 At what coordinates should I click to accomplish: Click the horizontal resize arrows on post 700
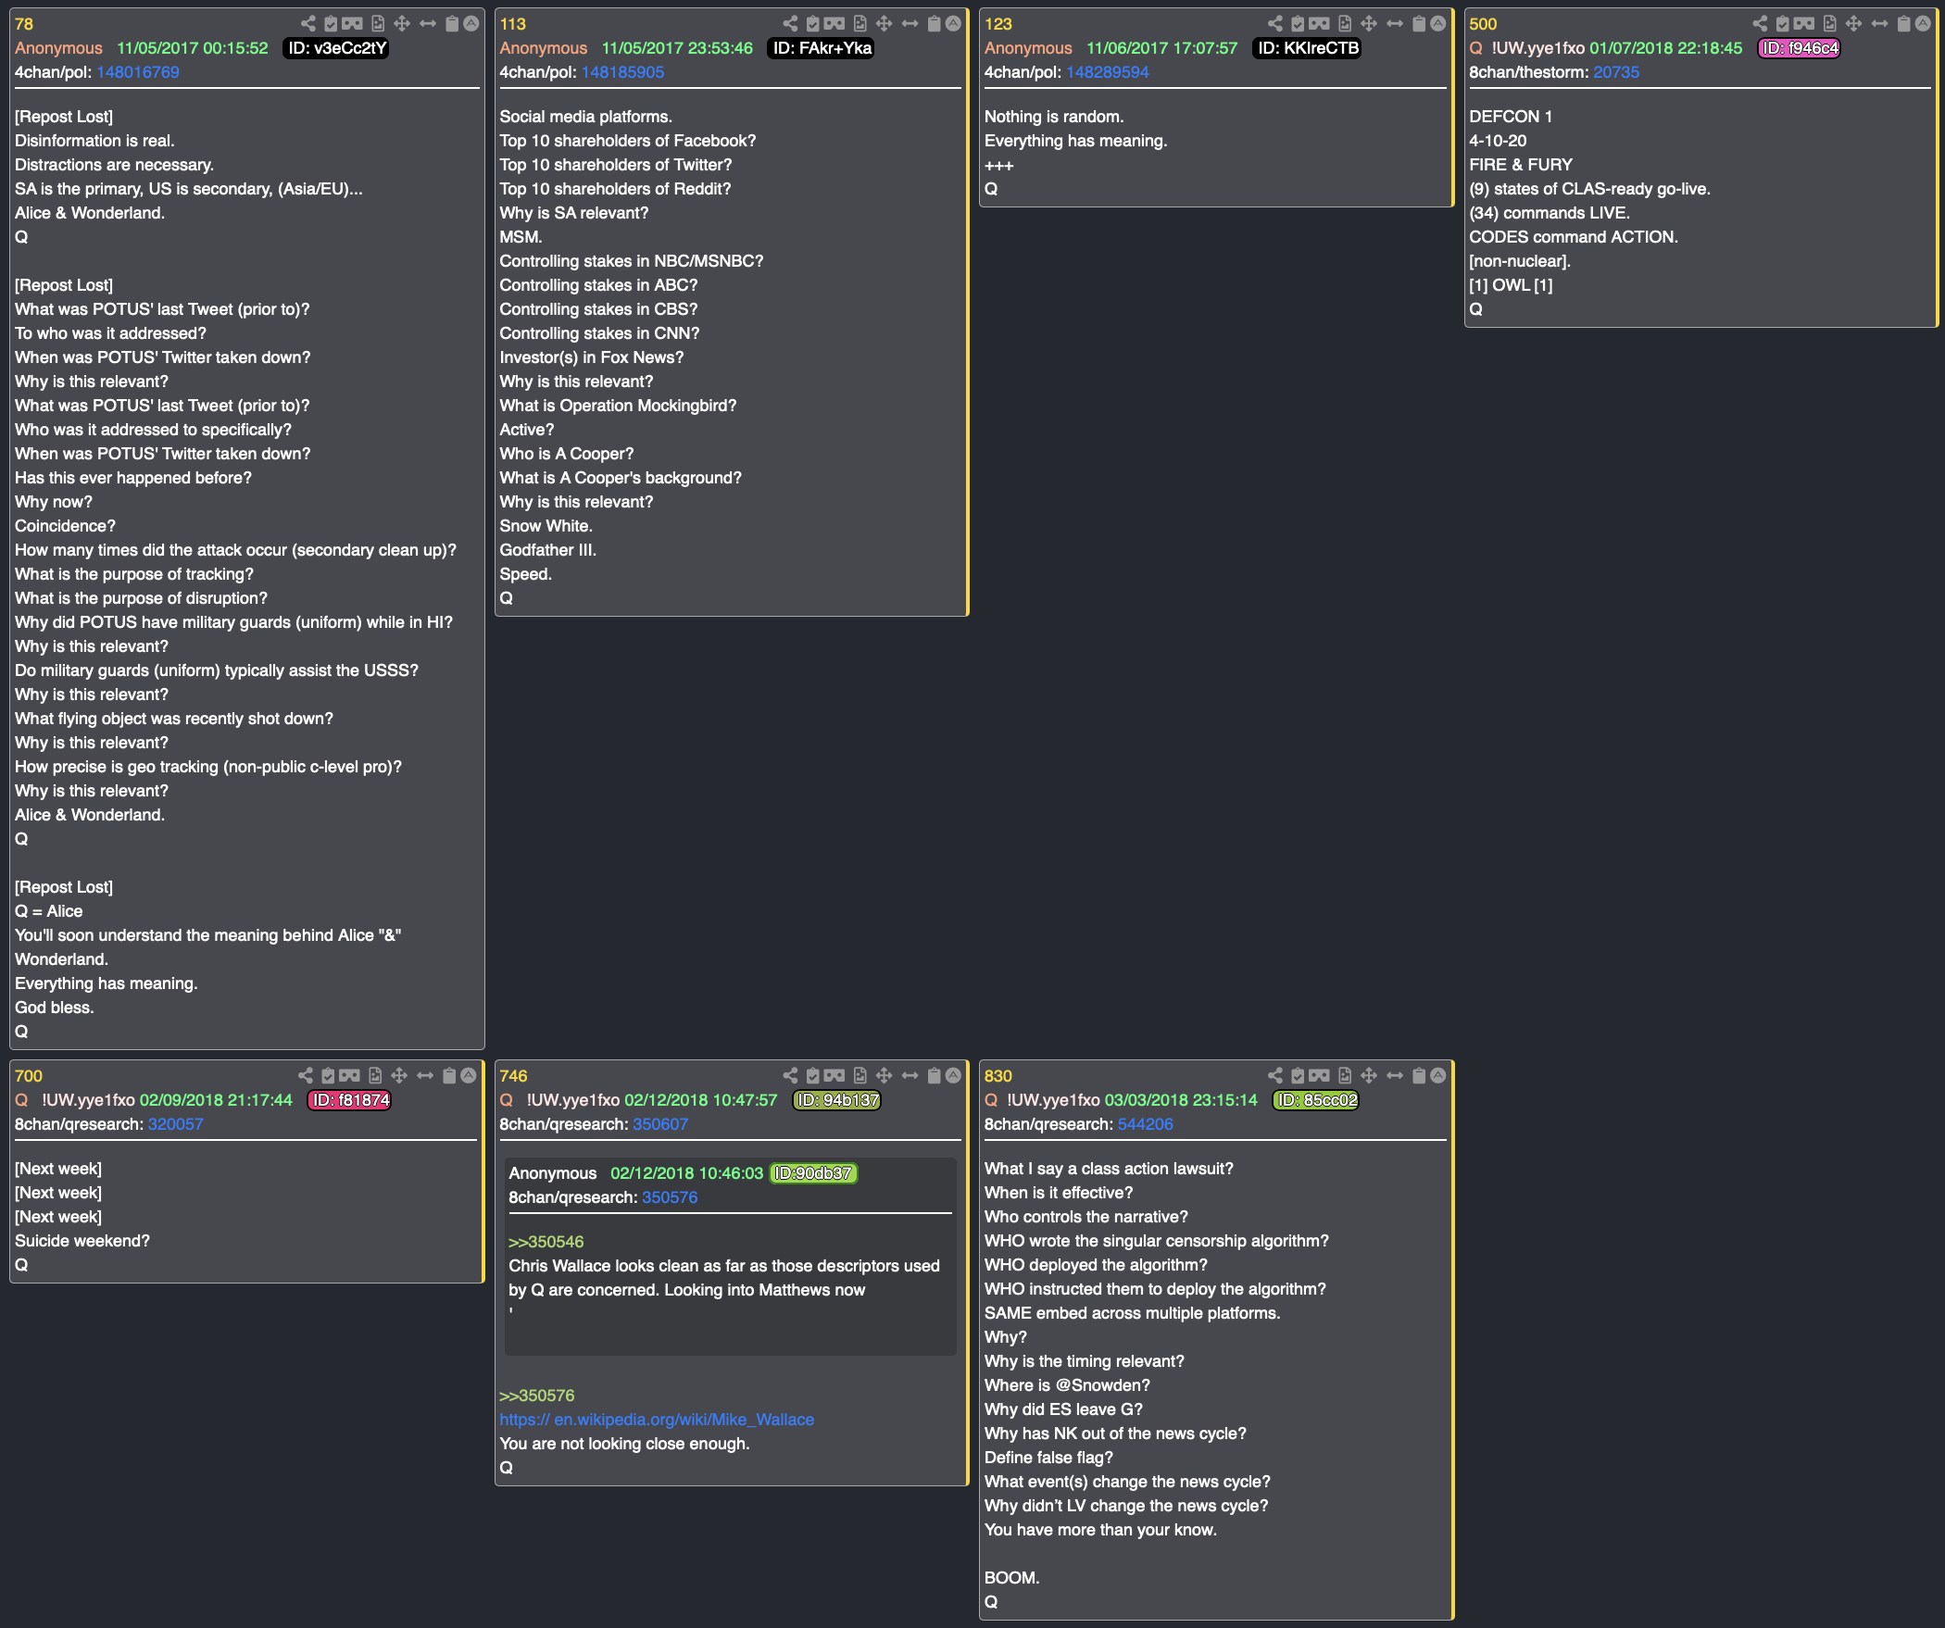pos(425,1075)
